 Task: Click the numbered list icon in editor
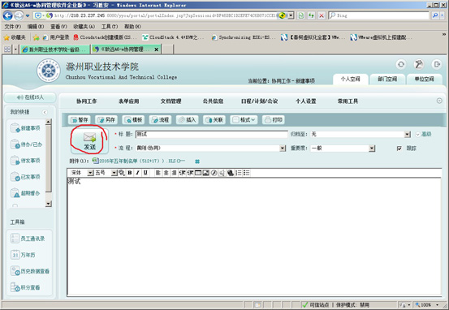(x=238, y=173)
